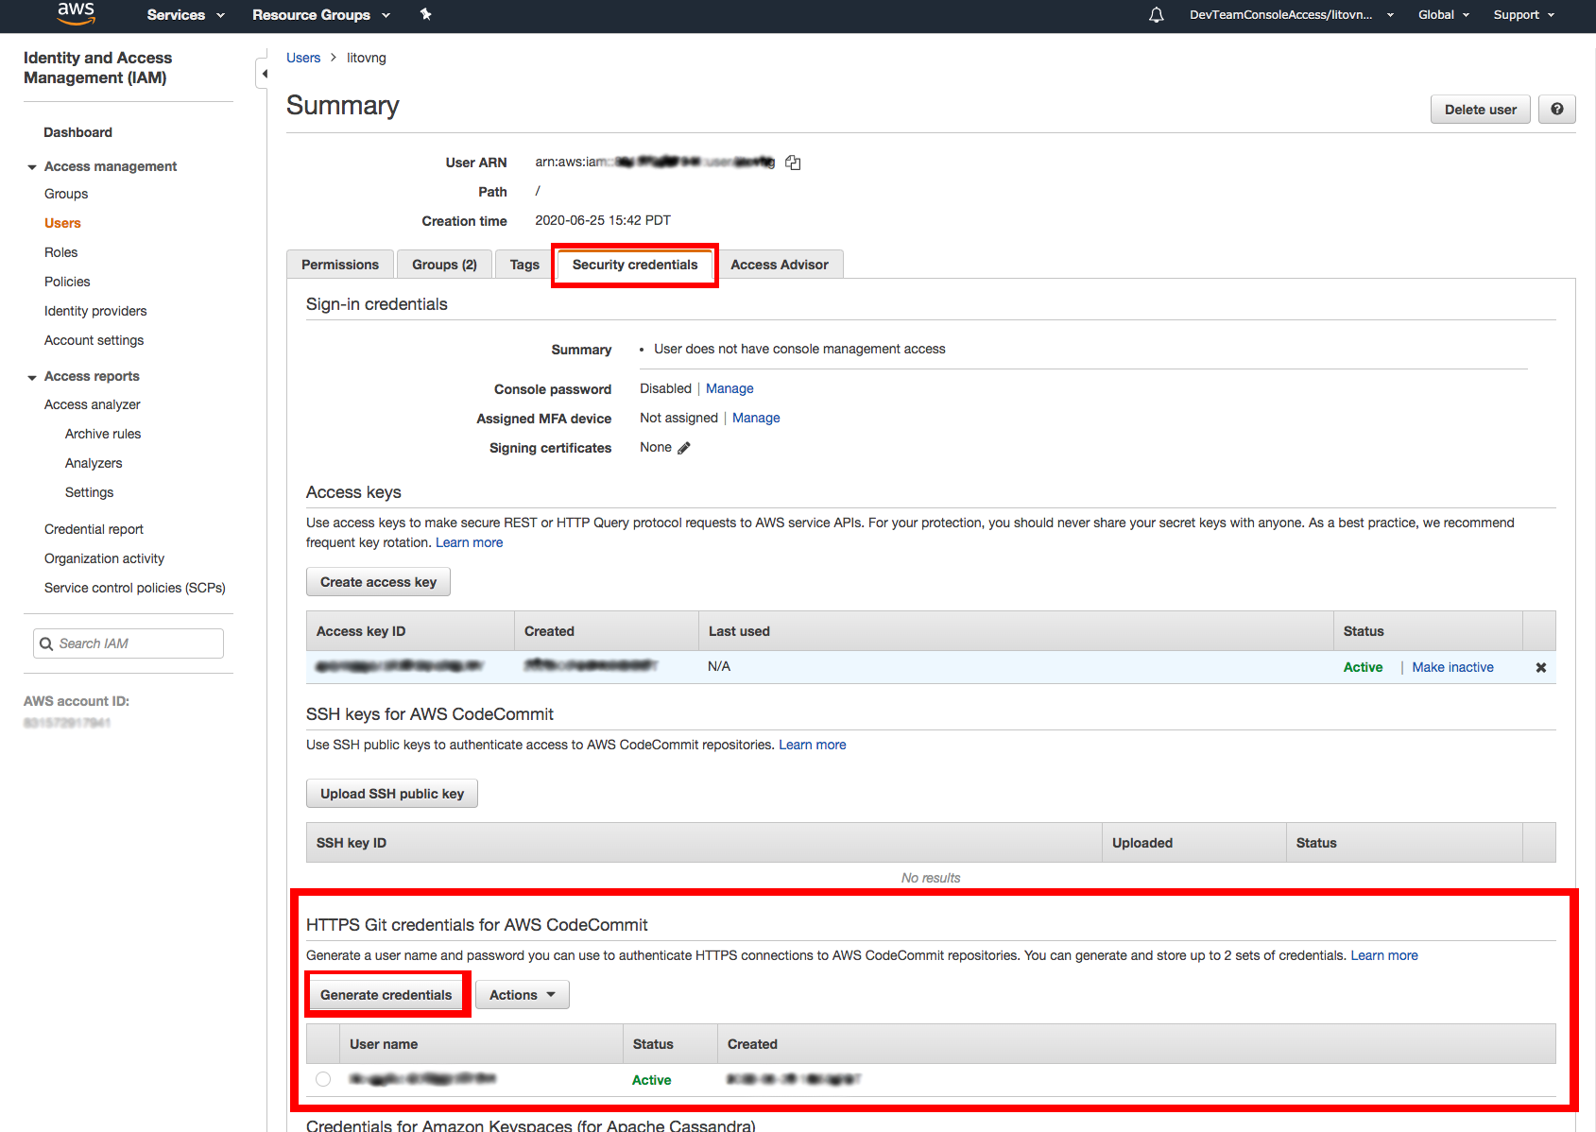
Task: Open the notifications bell
Action: click(x=1156, y=15)
